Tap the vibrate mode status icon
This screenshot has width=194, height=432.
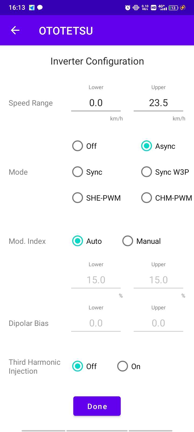click(x=136, y=8)
